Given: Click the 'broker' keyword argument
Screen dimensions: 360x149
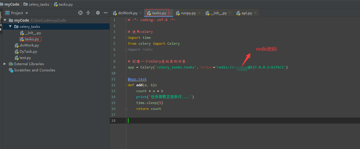Looking at the screenshot, I should 207,67.
